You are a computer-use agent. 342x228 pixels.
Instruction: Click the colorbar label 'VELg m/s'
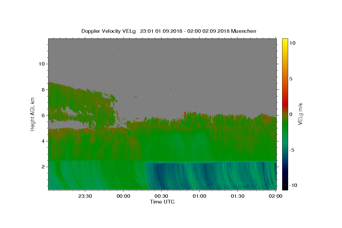click(300, 114)
